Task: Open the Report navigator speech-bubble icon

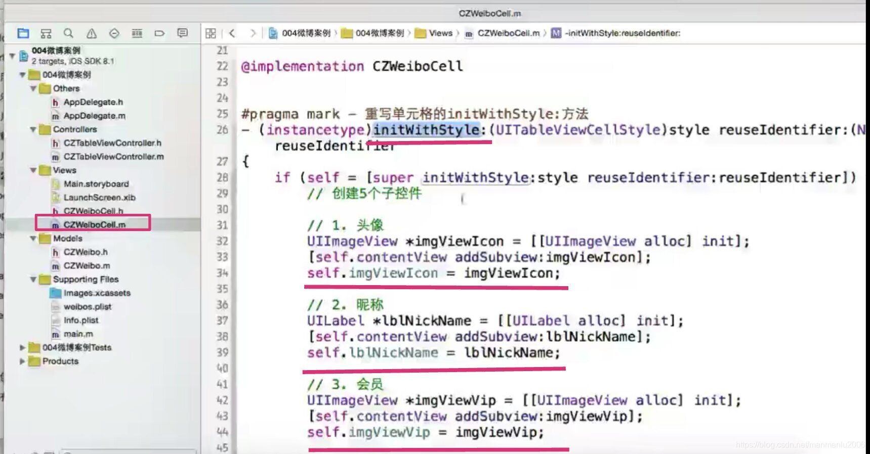Action: [182, 33]
